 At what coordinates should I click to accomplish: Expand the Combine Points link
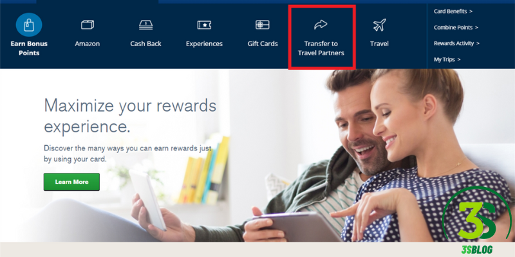pos(456,28)
